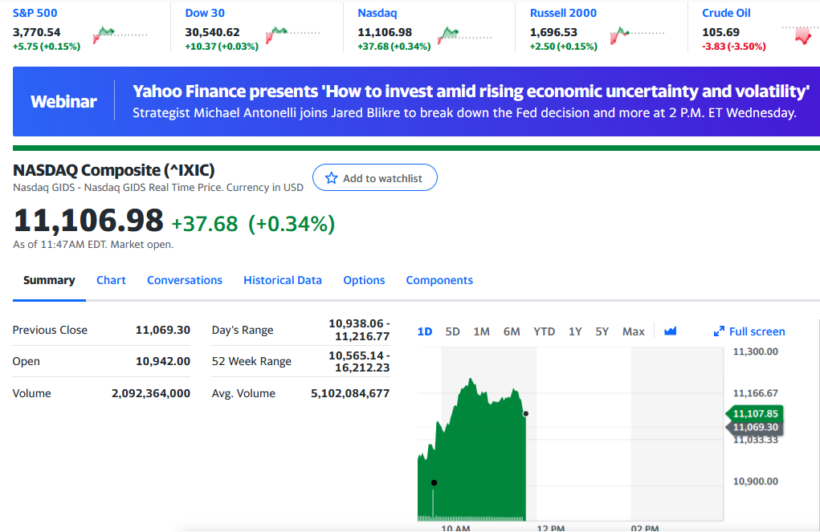Select the Max chart range
The image size is (820, 532).
click(634, 331)
